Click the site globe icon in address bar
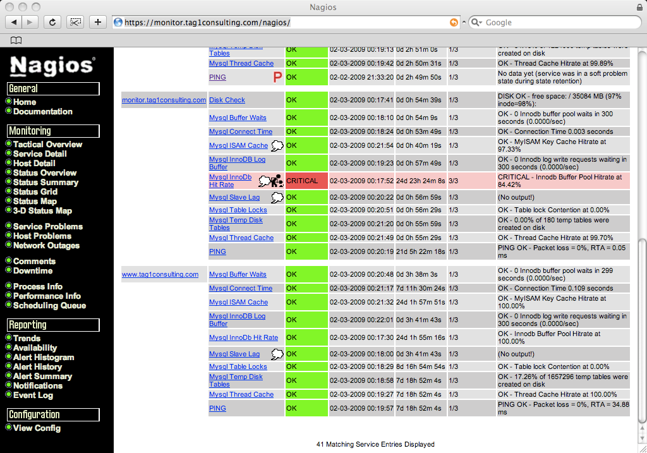This screenshot has height=453, width=647. [118, 22]
